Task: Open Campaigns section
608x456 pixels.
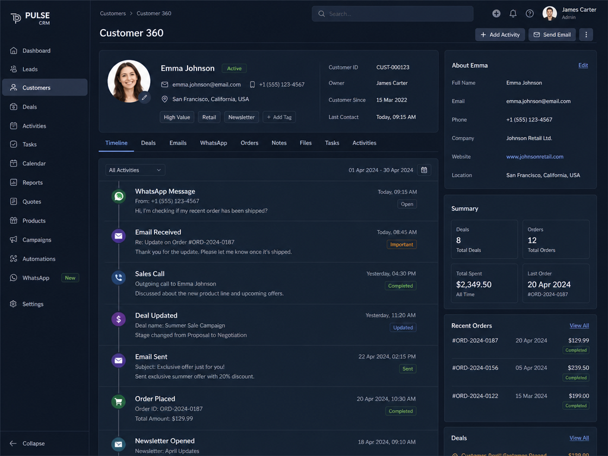Action: click(36, 240)
